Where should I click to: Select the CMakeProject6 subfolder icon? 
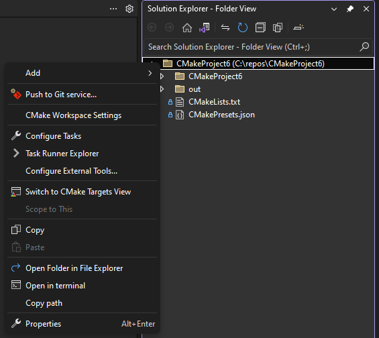click(x=180, y=76)
